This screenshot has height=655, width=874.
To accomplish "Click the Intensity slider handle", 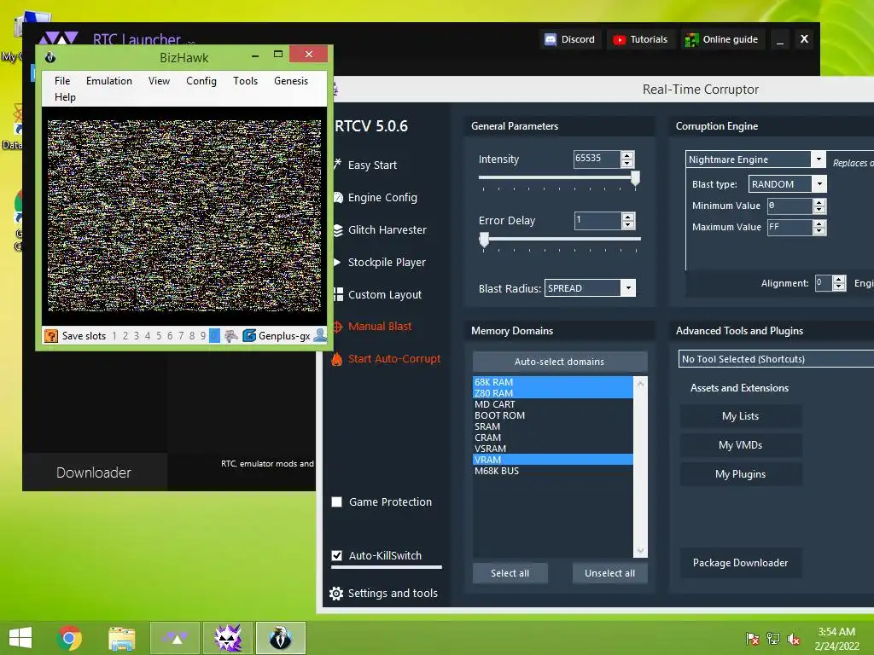I will coord(635,178).
